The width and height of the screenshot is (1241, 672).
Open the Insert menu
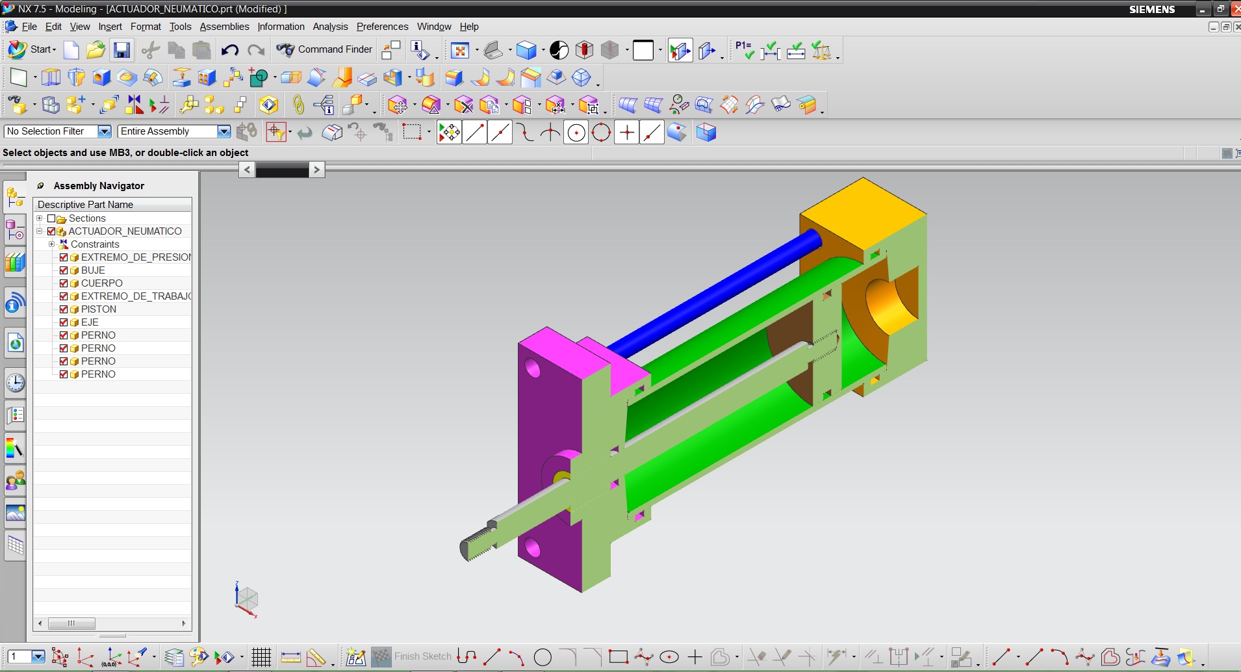click(x=110, y=27)
